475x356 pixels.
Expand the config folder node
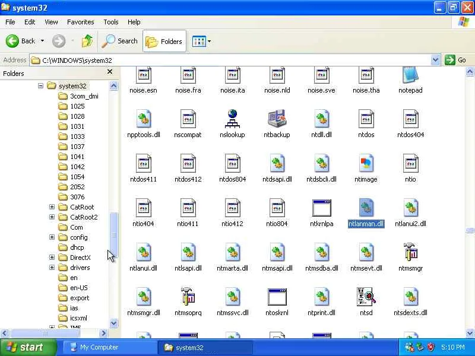tap(52, 237)
